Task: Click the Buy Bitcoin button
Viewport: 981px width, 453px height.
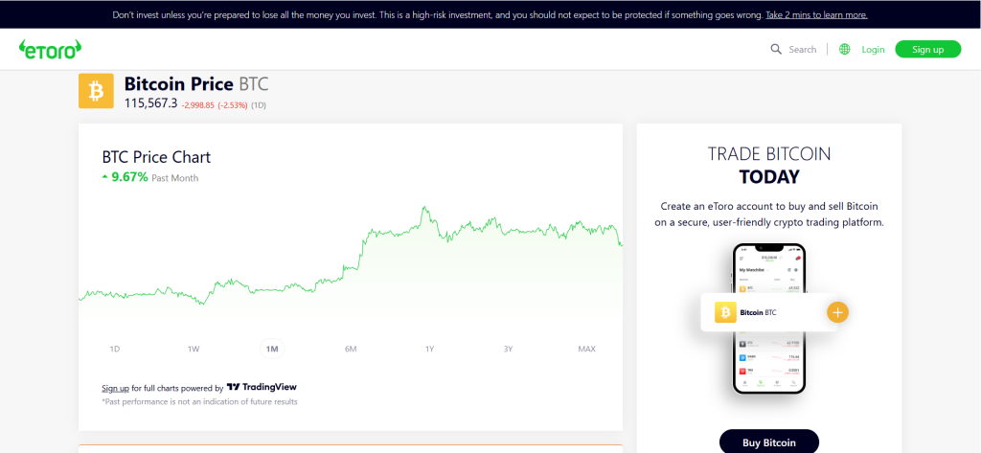Action: click(769, 442)
